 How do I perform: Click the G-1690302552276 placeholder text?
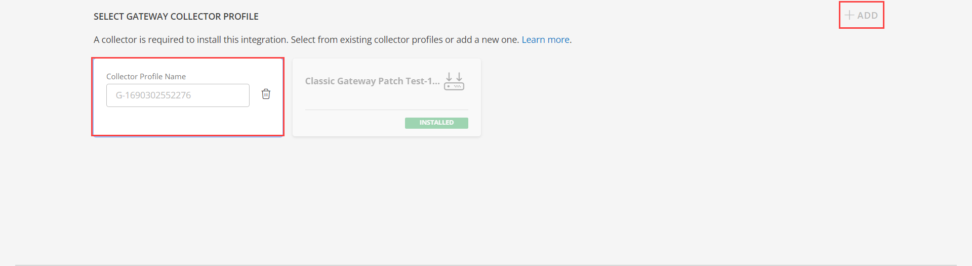click(x=153, y=95)
